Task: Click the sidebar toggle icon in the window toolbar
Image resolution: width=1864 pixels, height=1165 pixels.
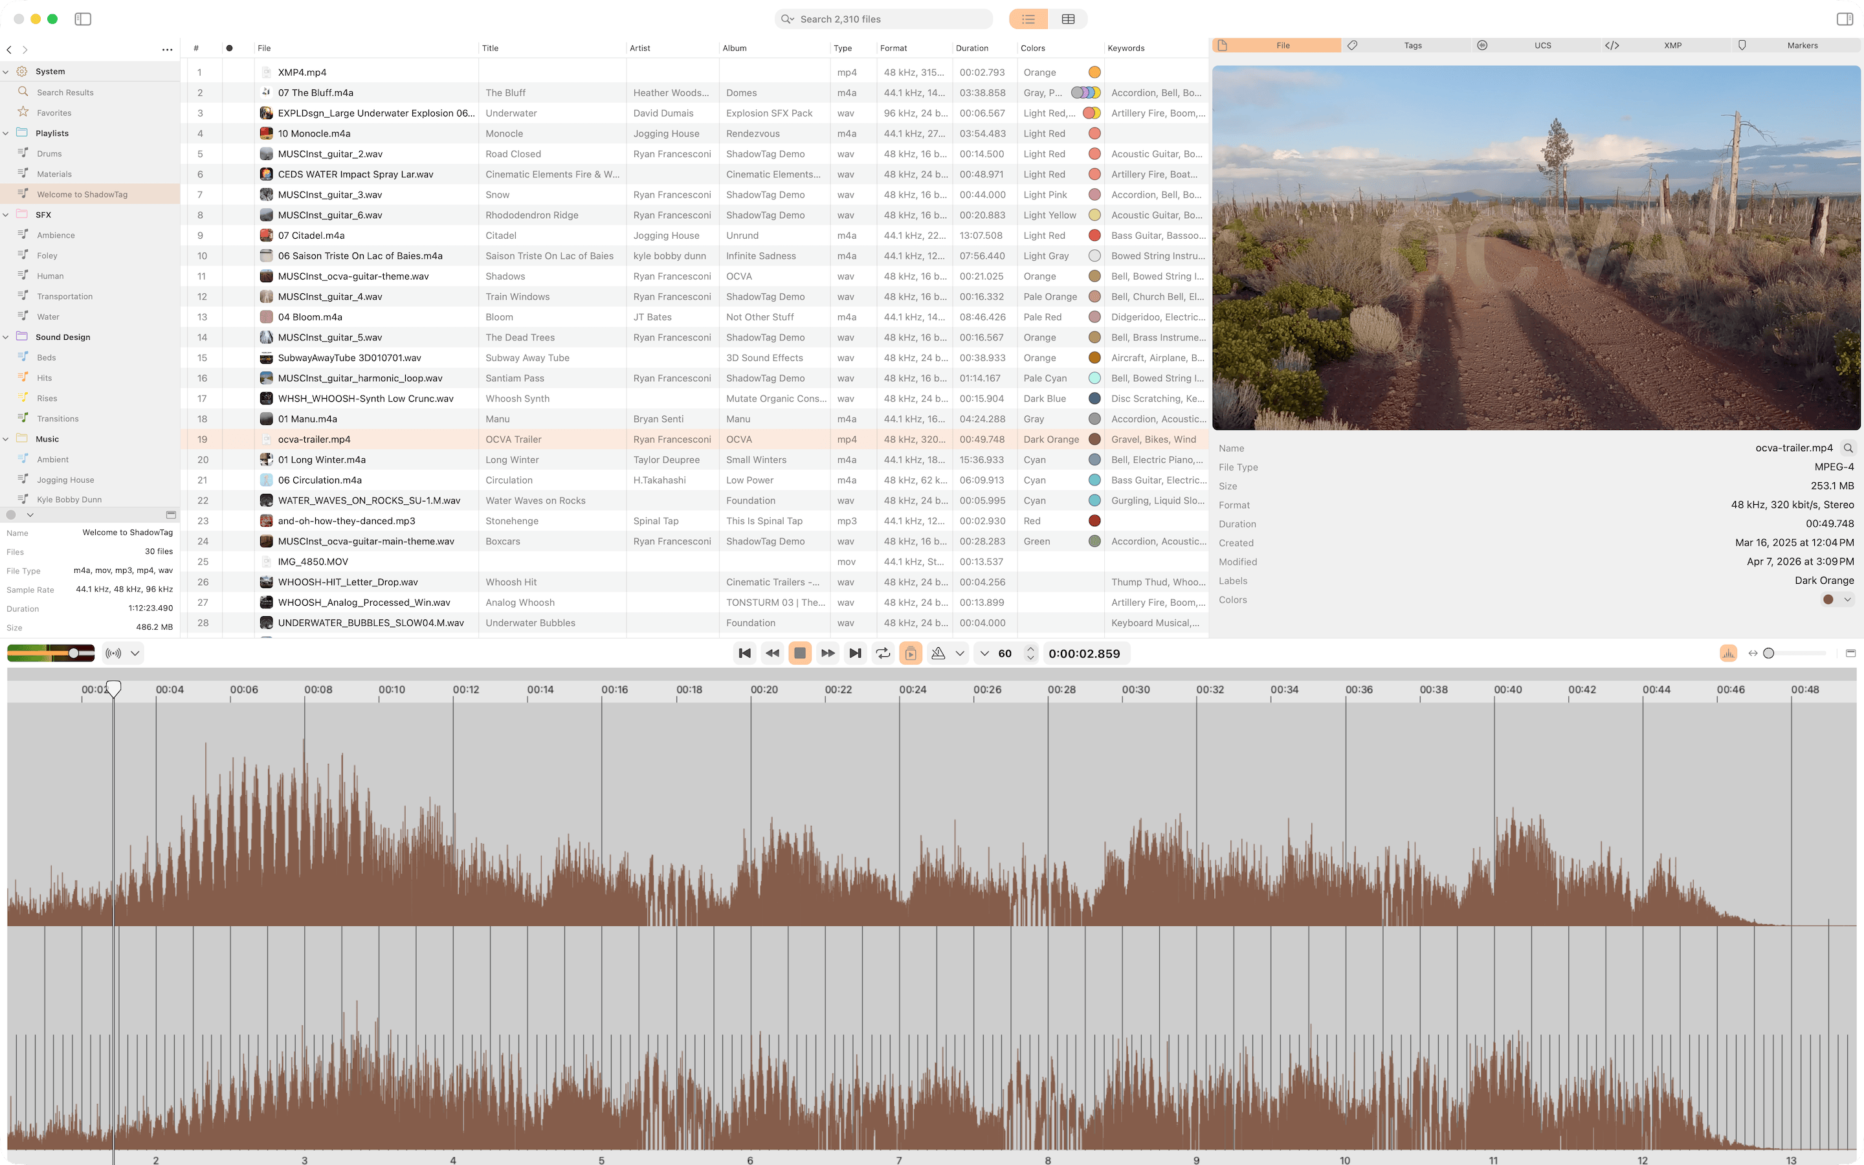Action: pyautogui.click(x=83, y=19)
